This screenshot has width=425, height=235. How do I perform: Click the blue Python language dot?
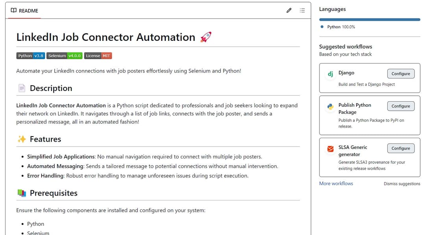tap(322, 27)
